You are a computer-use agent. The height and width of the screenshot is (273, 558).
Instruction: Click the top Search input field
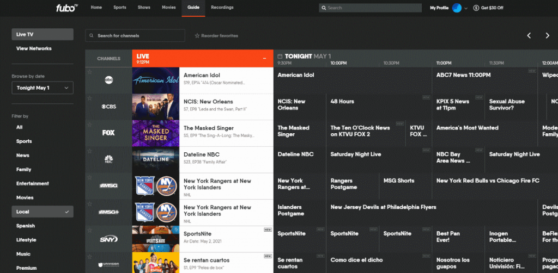pyautogui.click(x=370, y=8)
